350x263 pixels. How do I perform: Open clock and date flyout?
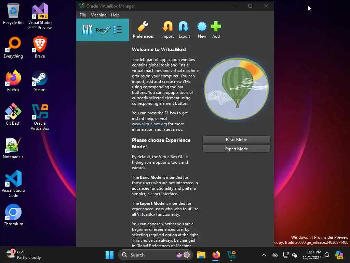pos(312,255)
